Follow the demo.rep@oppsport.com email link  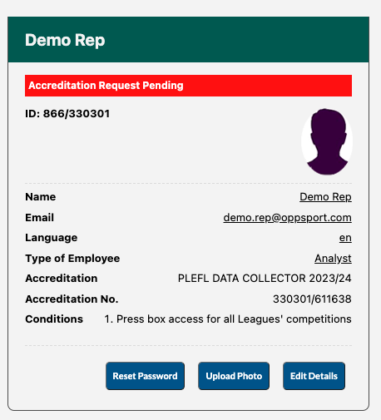pyautogui.click(x=288, y=218)
